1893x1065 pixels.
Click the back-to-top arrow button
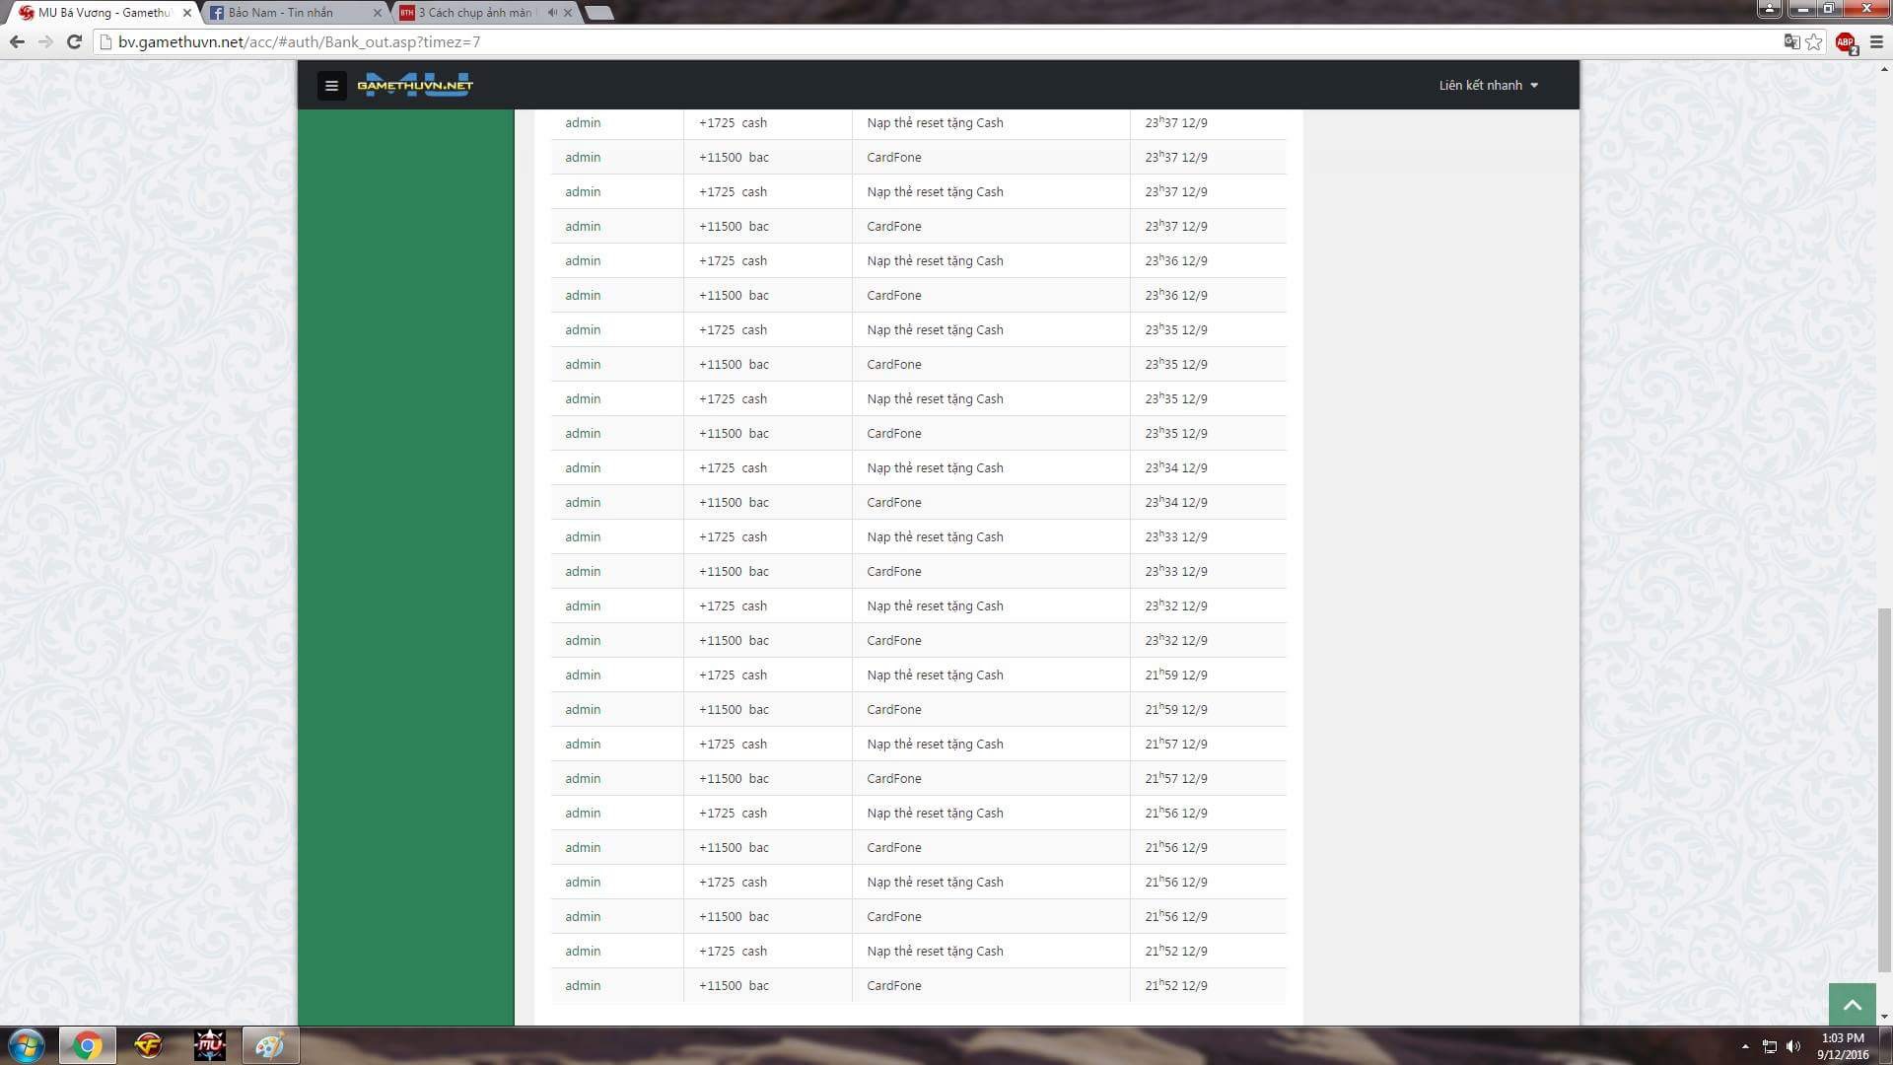coord(1852,1005)
